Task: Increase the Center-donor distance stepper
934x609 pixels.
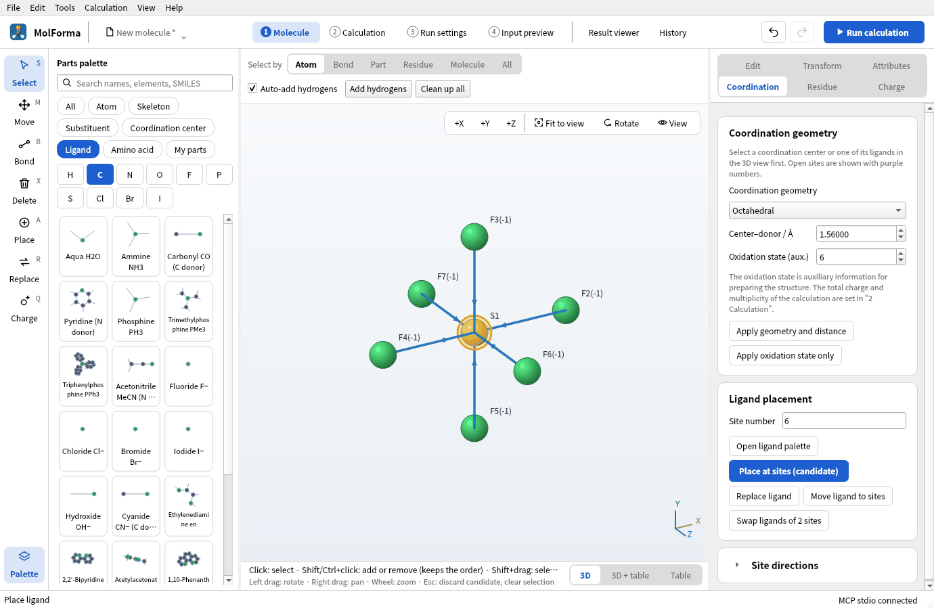Action: pos(901,230)
